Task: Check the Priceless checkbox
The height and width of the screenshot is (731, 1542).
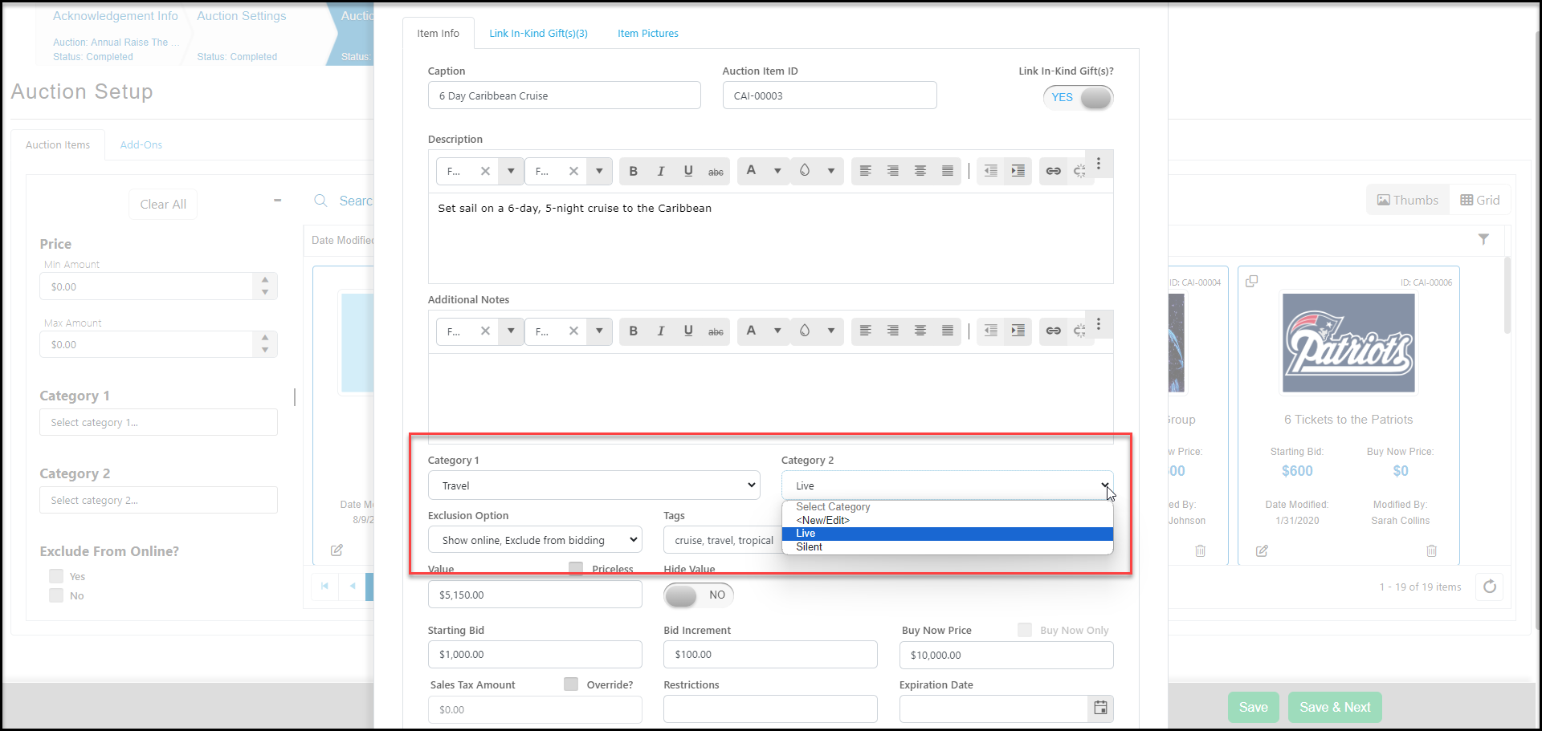Action: point(576,568)
